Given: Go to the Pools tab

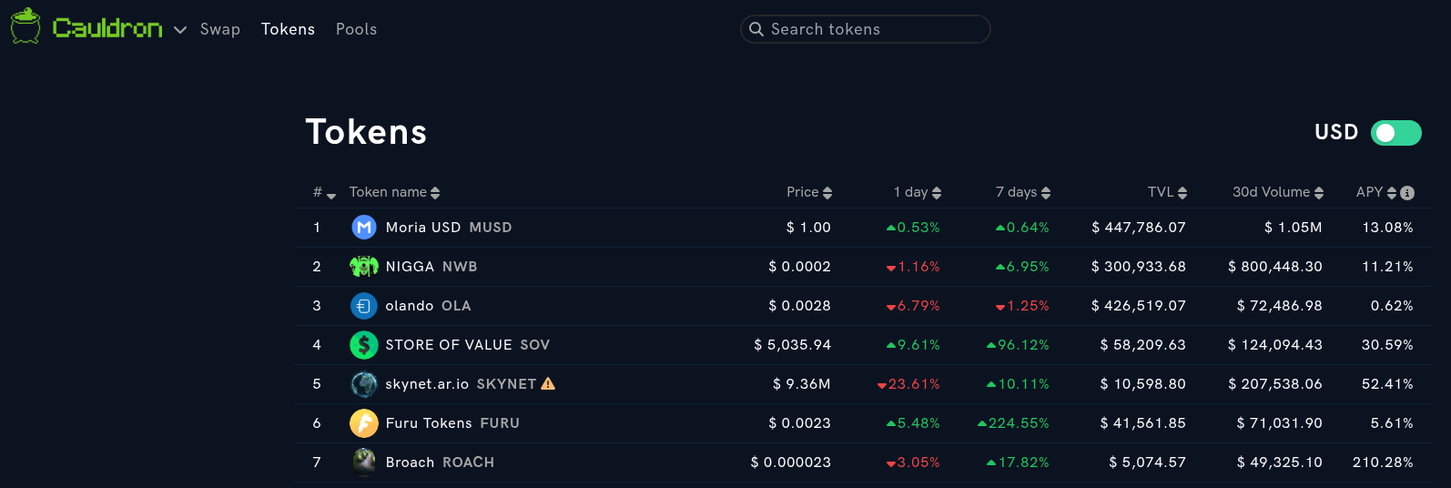Looking at the screenshot, I should click(x=356, y=29).
